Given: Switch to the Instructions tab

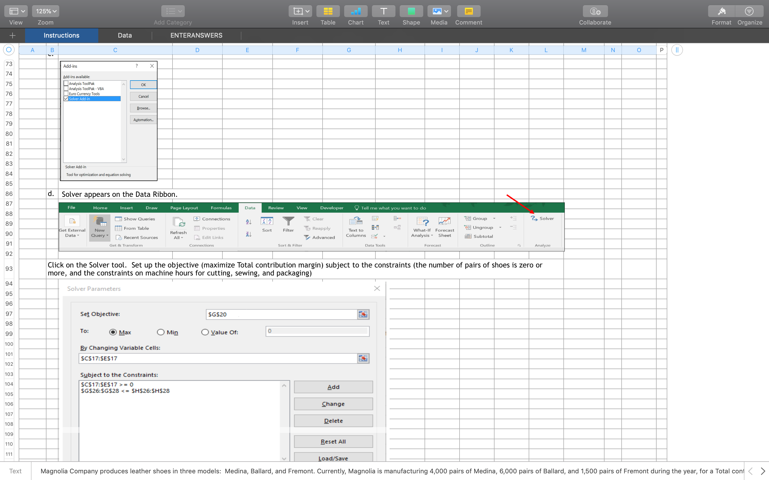Looking at the screenshot, I should click(x=61, y=35).
